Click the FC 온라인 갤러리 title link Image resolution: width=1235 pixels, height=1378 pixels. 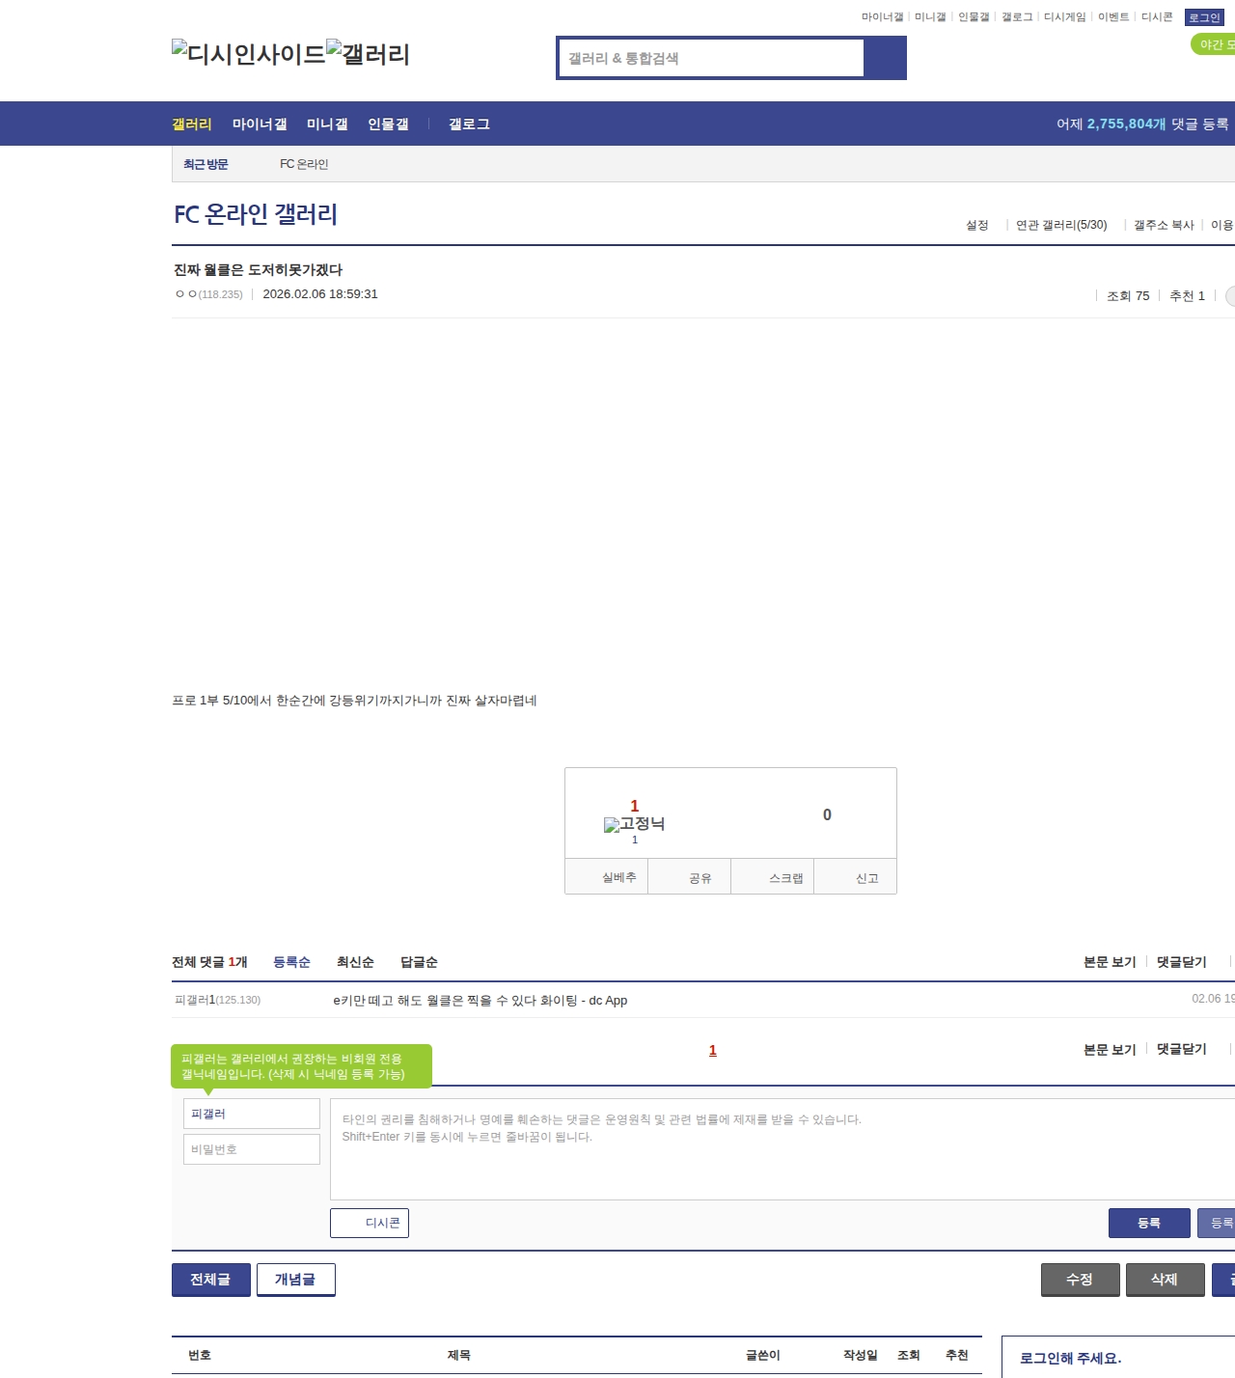(256, 214)
